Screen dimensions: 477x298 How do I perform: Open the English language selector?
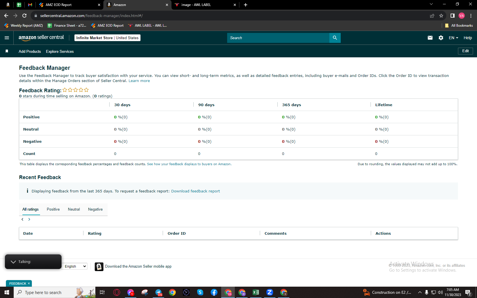[x=75, y=266]
